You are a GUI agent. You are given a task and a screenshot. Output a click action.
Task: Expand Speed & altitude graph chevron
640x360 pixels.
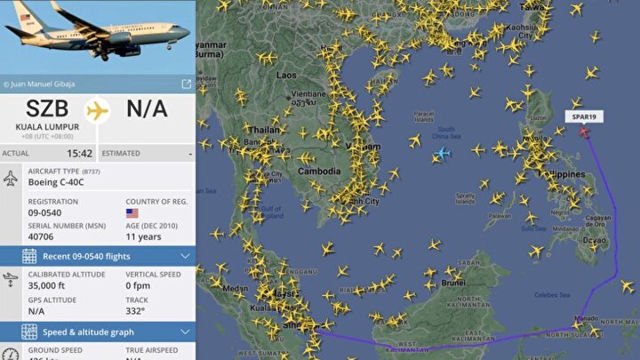(x=185, y=332)
